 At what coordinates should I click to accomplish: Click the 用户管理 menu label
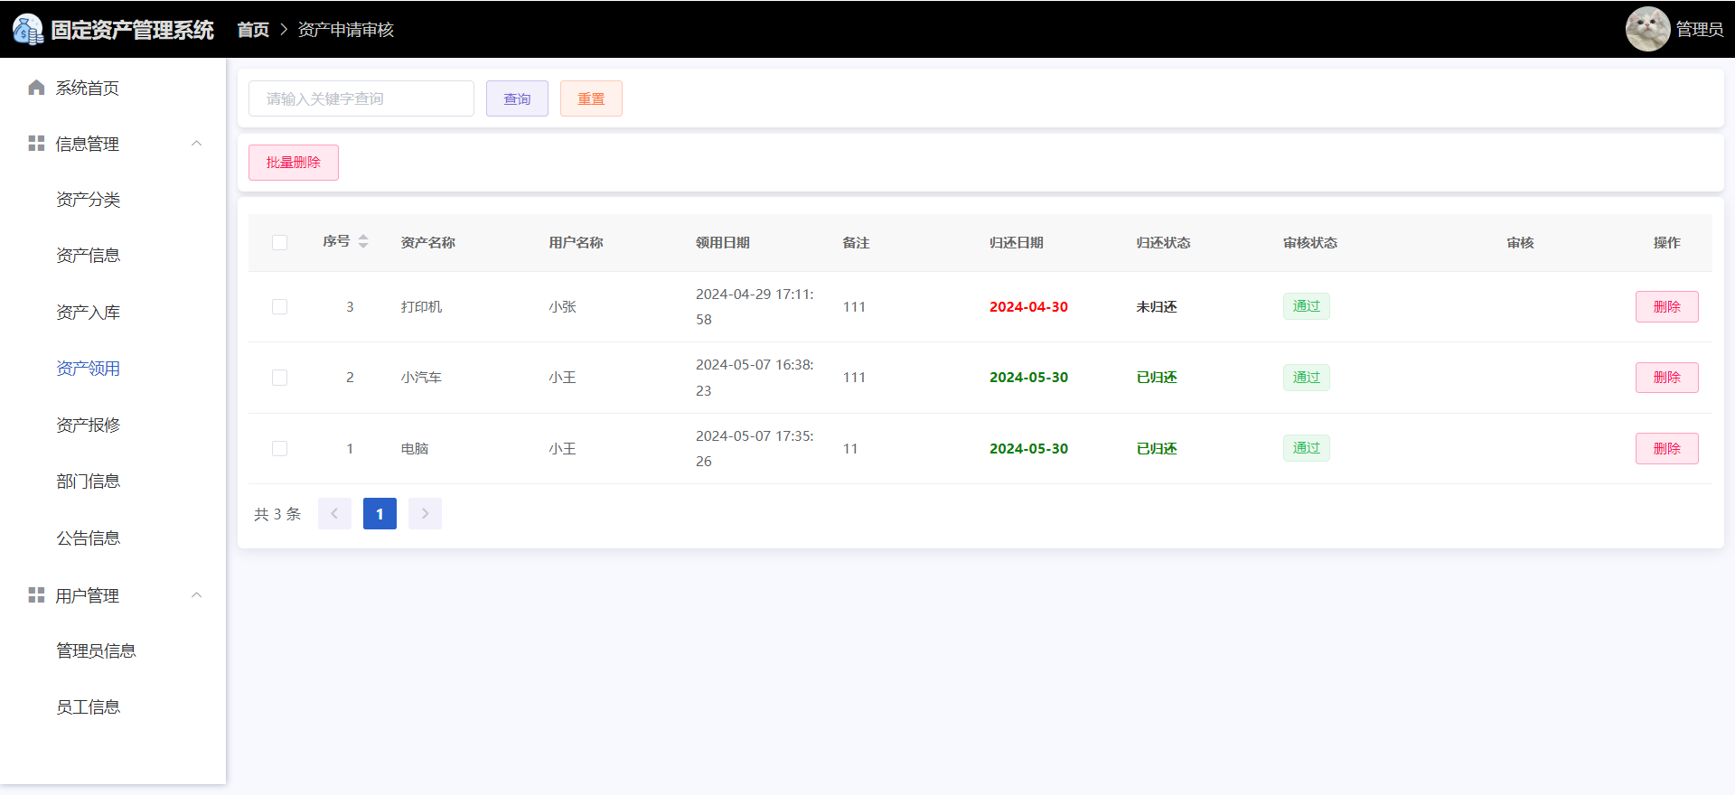(88, 595)
